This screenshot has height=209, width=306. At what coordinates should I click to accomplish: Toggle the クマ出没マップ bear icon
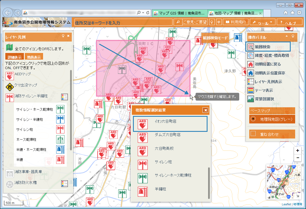9,87
